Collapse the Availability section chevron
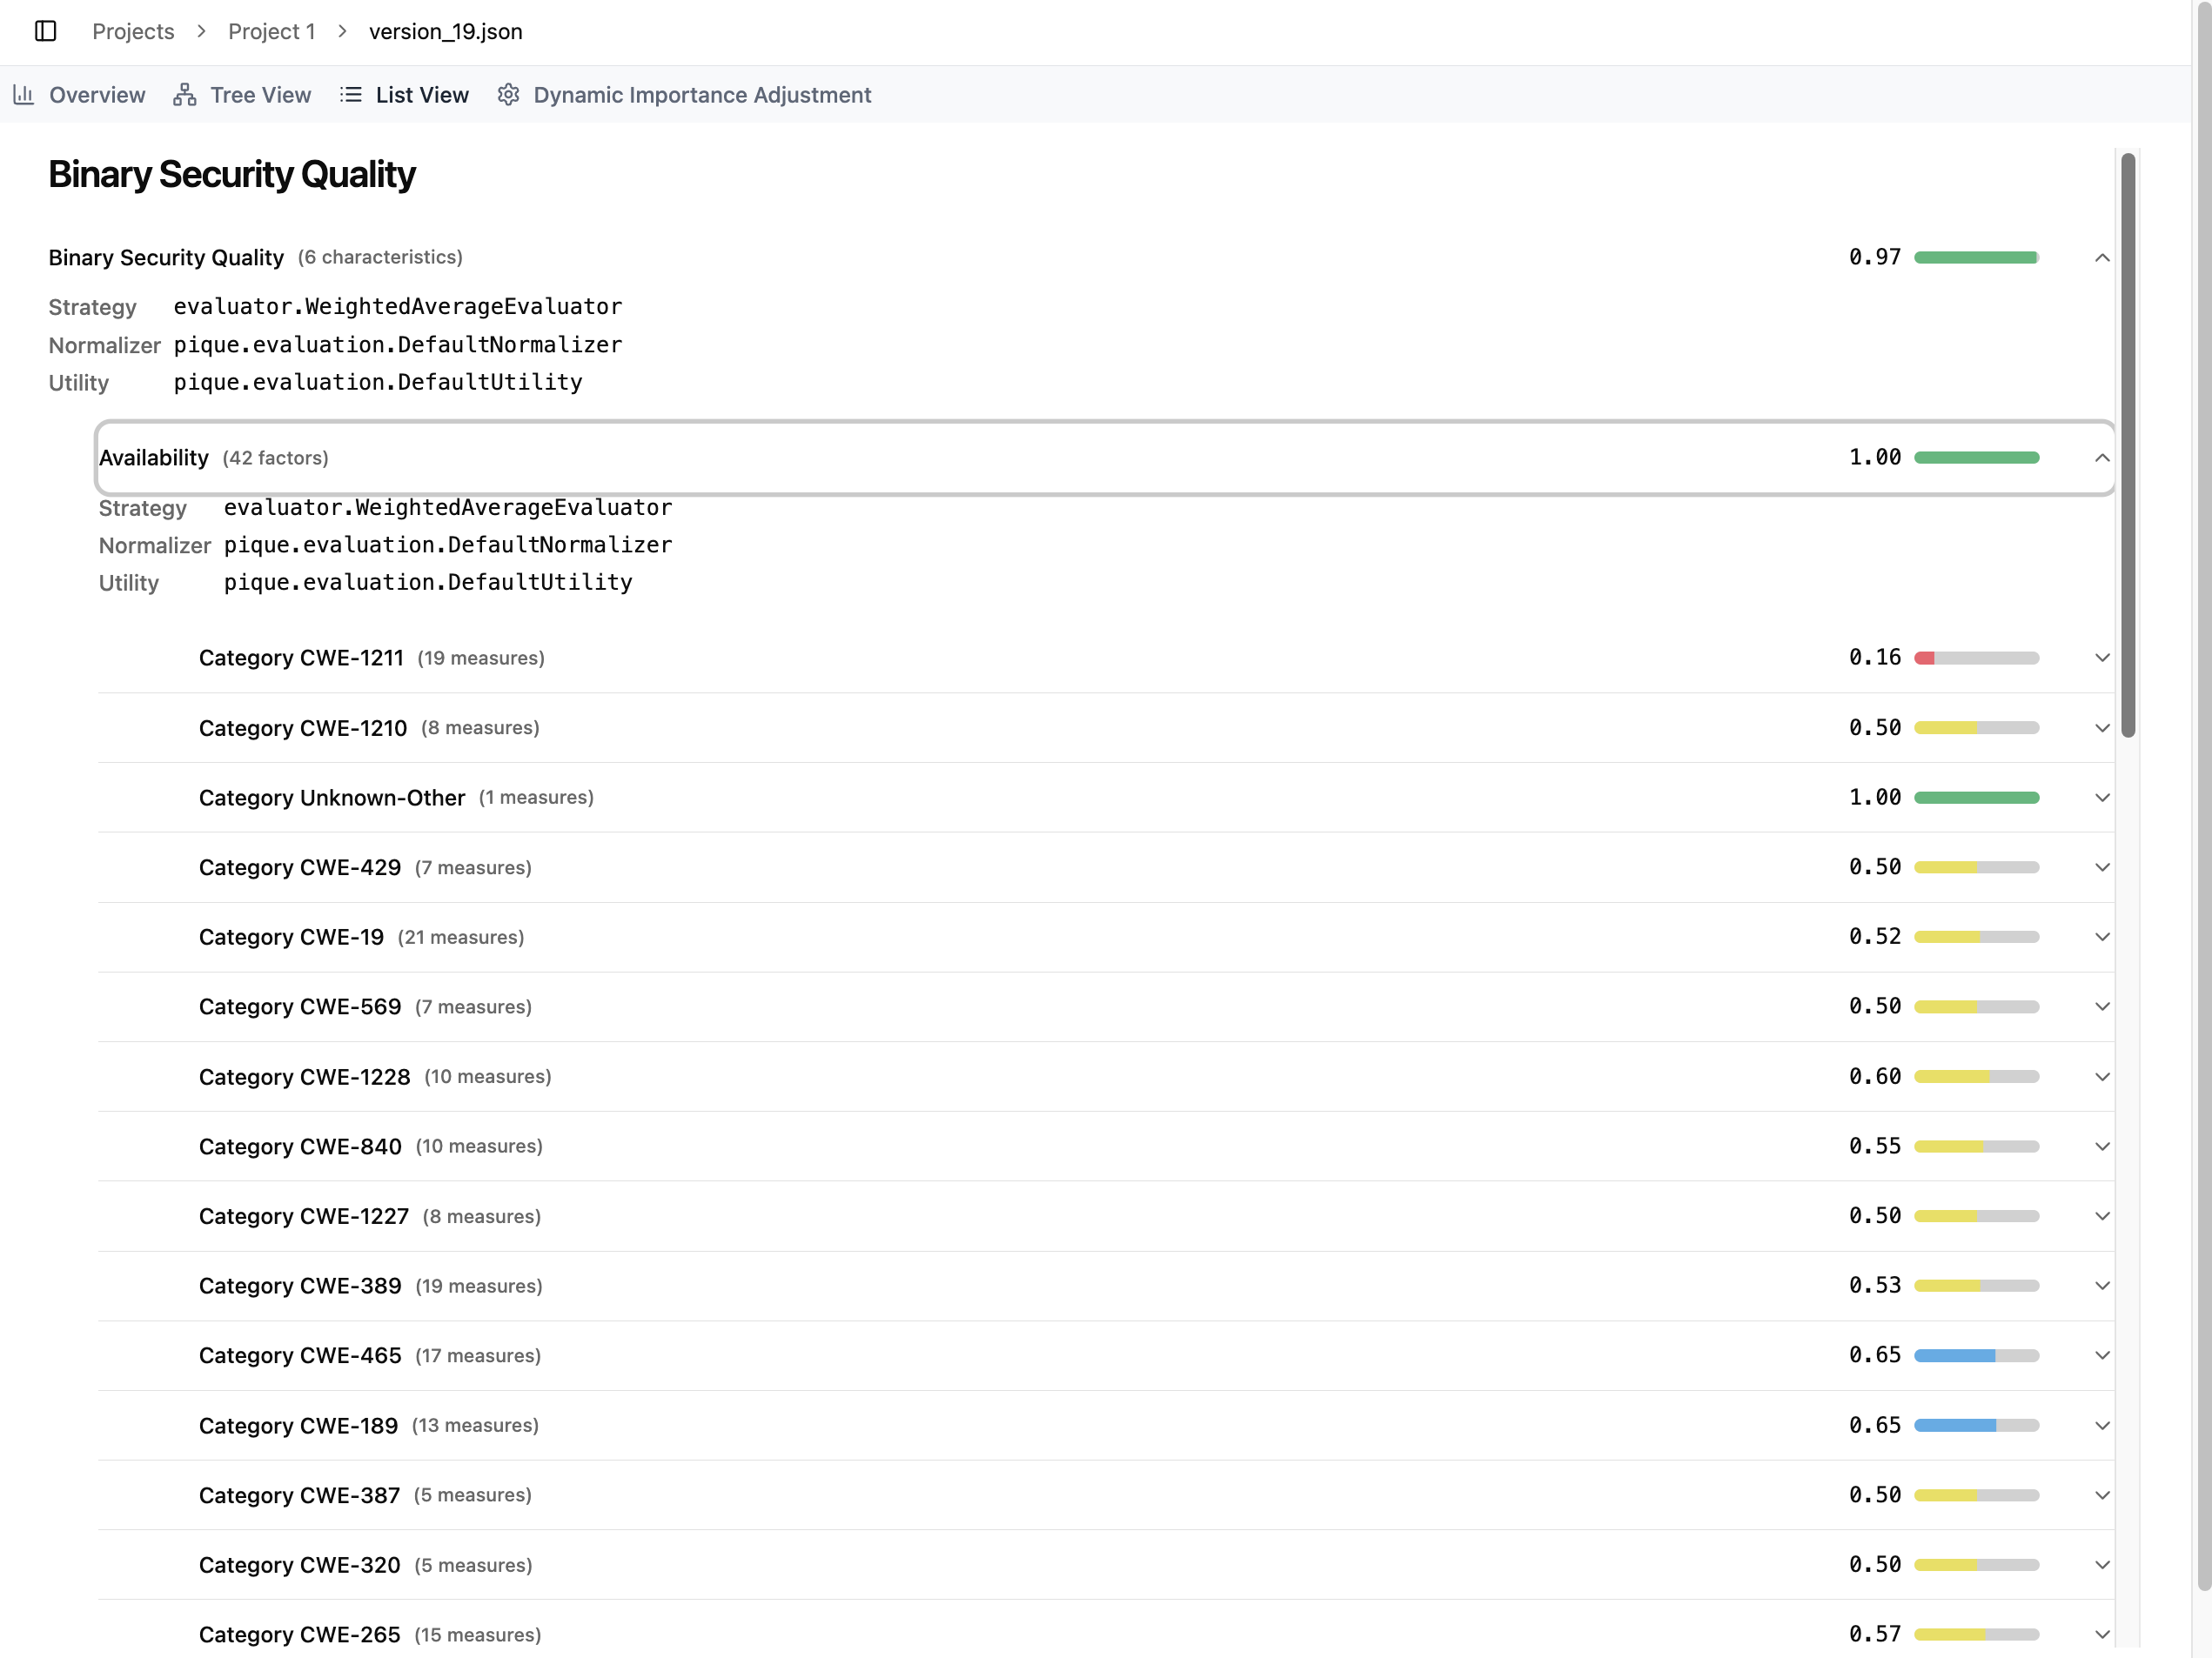Screen dimensions: 2212x1658 2101,458
